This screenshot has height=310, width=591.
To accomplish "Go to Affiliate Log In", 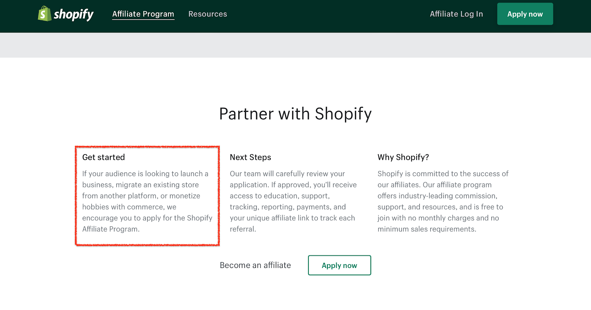I will point(457,14).
